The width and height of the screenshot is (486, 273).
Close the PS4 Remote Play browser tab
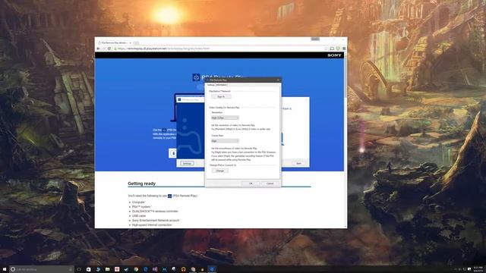[x=130, y=42]
